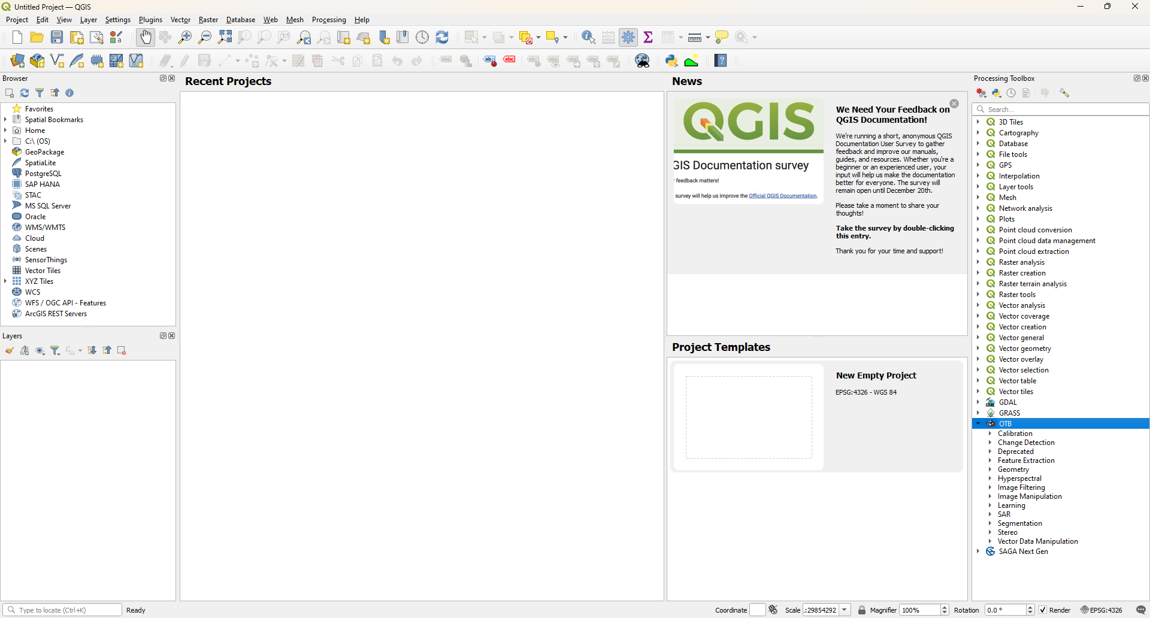Image resolution: width=1150 pixels, height=618 pixels.
Task: Open the Vector menu
Action: (180, 20)
